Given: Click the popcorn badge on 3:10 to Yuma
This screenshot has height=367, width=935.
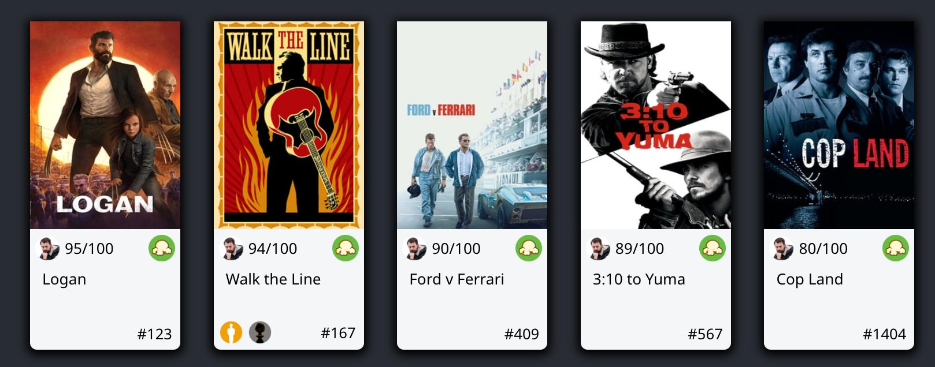Looking at the screenshot, I should pyautogui.click(x=713, y=248).
